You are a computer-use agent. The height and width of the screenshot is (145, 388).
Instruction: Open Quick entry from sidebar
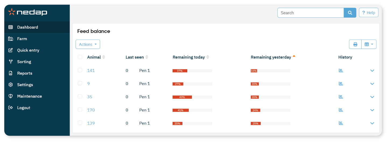coord(28,50)
